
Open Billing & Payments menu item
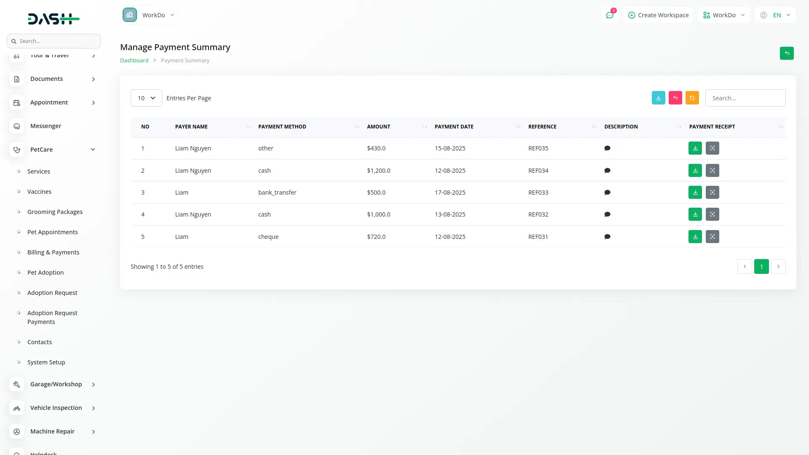[53, 252]
